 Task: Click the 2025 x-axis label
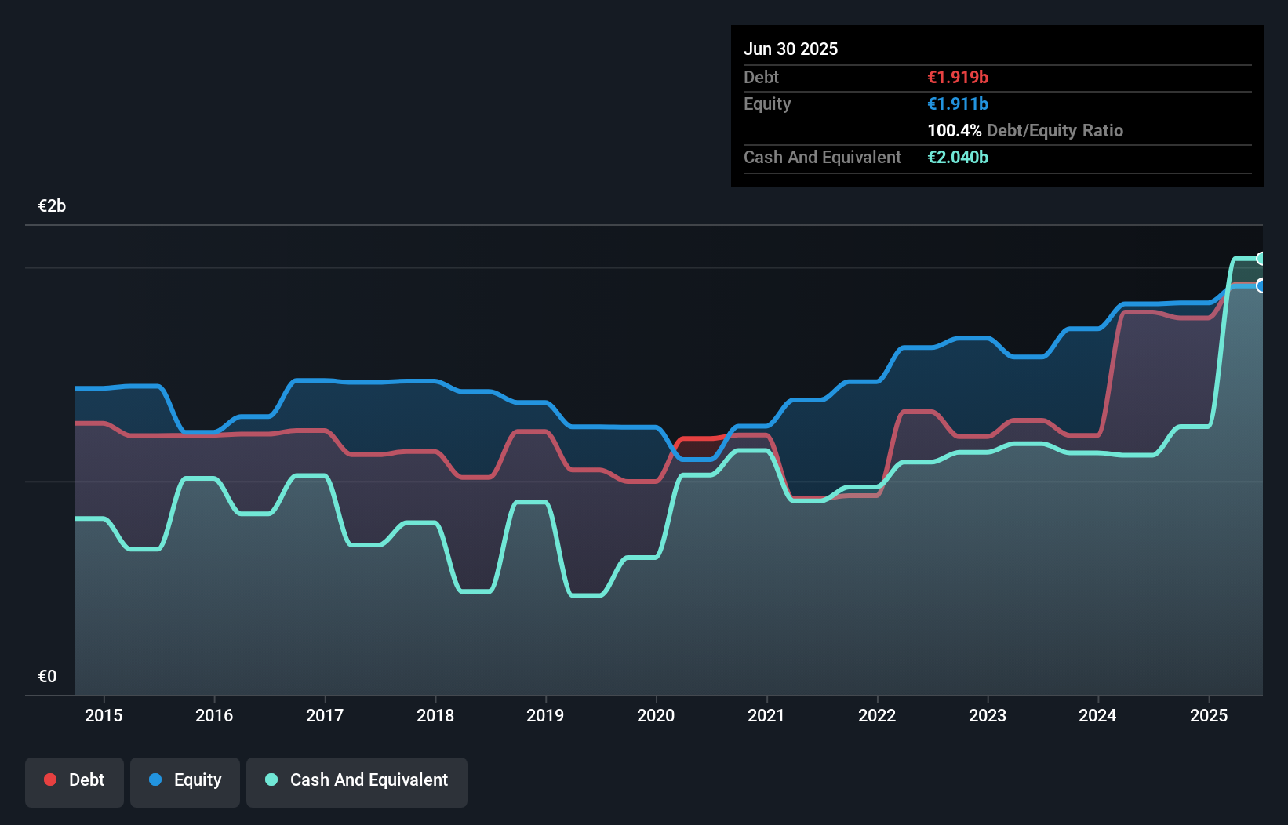(x=1208, y=715)
